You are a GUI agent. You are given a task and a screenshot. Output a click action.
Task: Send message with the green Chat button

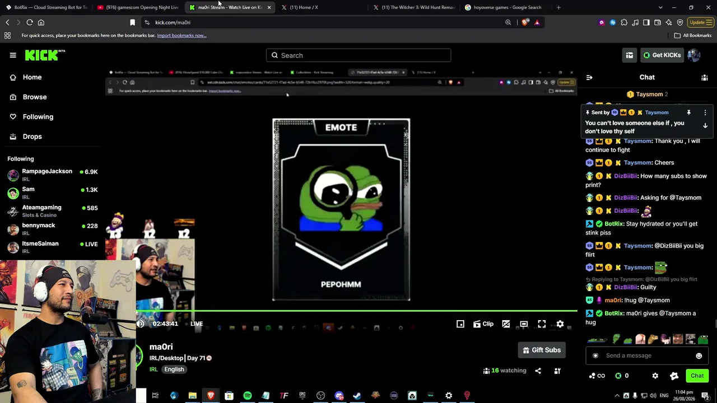(x=697, y=376)
